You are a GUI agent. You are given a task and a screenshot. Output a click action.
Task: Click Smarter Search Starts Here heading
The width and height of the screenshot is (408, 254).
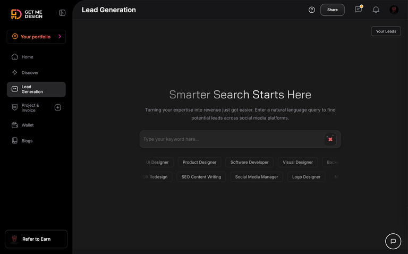point(240,95)
